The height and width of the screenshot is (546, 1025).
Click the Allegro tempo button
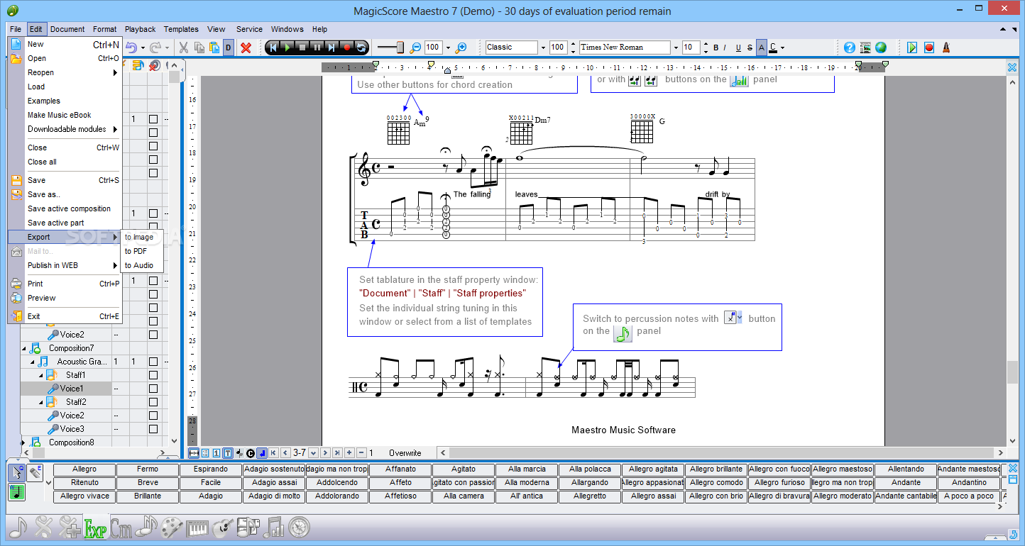click(x=84, y=469)
